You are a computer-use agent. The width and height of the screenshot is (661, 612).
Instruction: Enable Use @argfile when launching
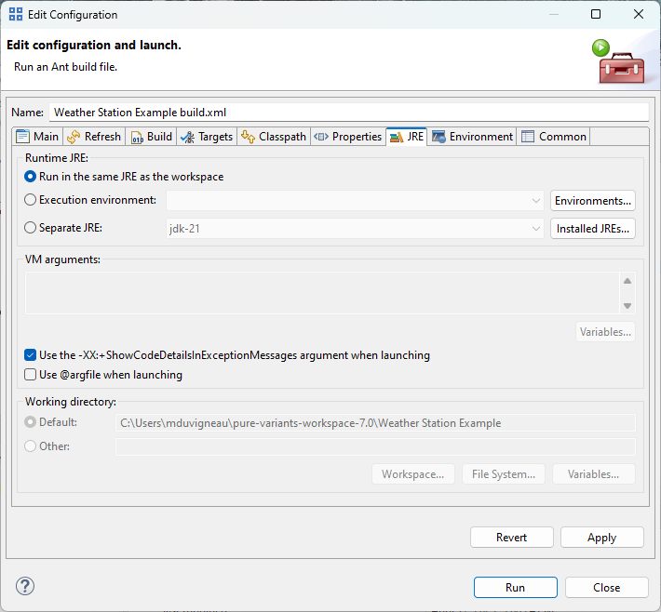[x=31, y=375]
